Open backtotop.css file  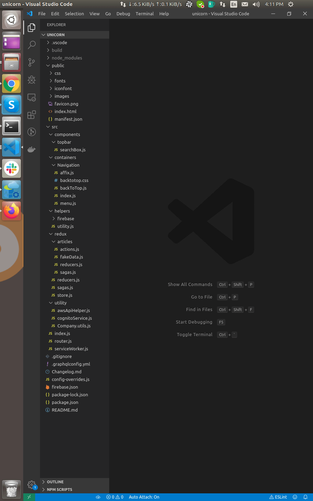74,180
